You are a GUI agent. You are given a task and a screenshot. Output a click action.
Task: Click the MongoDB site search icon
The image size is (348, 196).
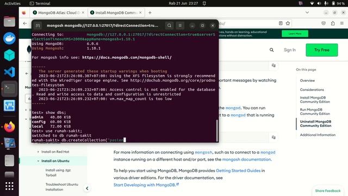coord(272,50)
